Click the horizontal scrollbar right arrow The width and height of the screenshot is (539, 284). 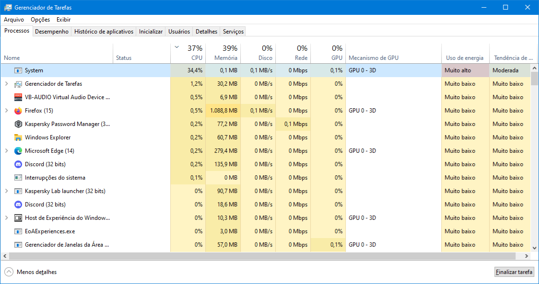pyautogui.click(x=526, y=256)
